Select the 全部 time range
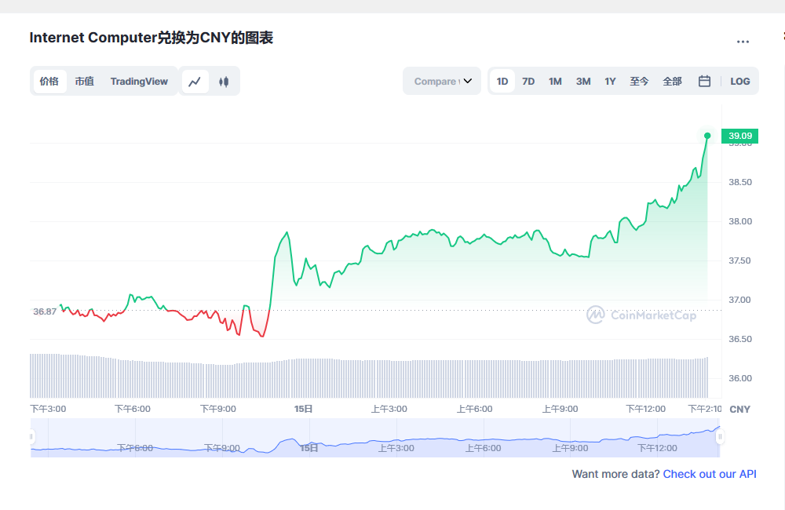Viewport: 785px width, 510px height. point(672,81)
